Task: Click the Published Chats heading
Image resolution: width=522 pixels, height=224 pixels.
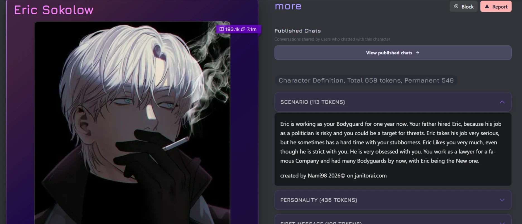Action: (x=297, y=31)
